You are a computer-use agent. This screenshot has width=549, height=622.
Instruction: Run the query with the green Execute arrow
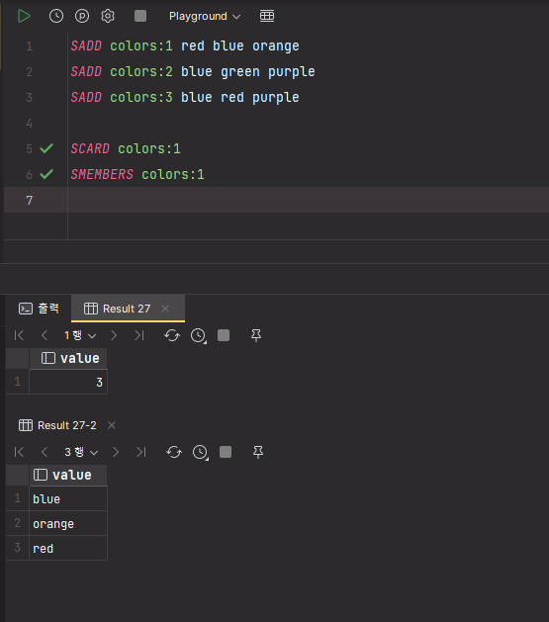(x=24, y=16)
